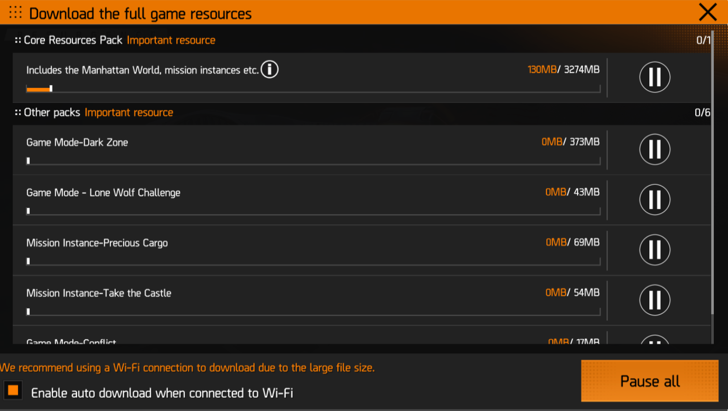728x411 pixels.
Task: Click the Game Mode-Dark Zone row label
Action: pos(77,142)
